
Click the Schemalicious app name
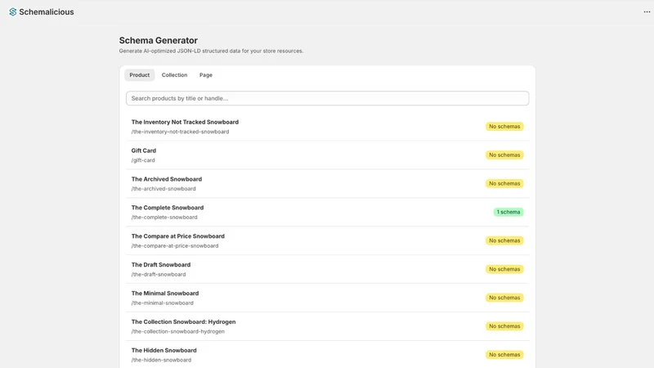(x=47, y=12)
